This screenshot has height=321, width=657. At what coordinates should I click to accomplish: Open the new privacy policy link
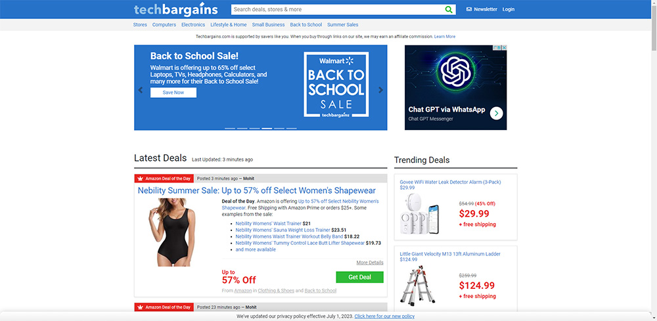pos(384,316)
